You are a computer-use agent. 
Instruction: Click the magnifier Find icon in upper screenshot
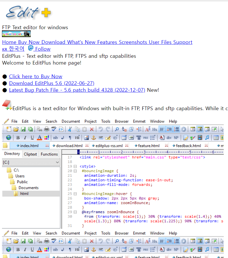(117, 129)
